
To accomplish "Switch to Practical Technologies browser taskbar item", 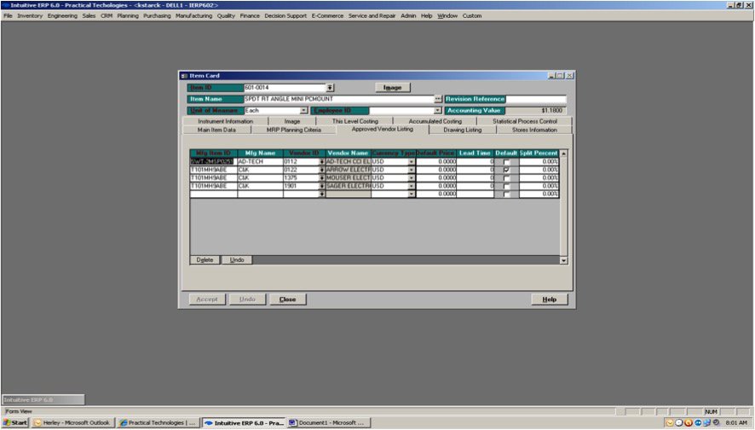I will pos(158,423).
